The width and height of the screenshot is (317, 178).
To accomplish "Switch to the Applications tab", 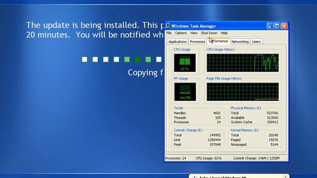I will 177,42.
